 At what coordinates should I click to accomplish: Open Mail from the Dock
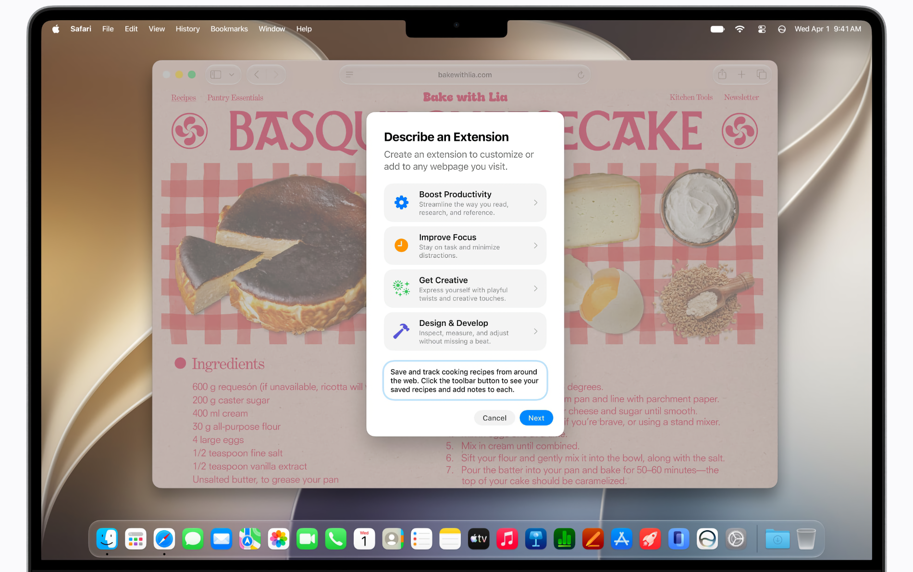(222, 539)
